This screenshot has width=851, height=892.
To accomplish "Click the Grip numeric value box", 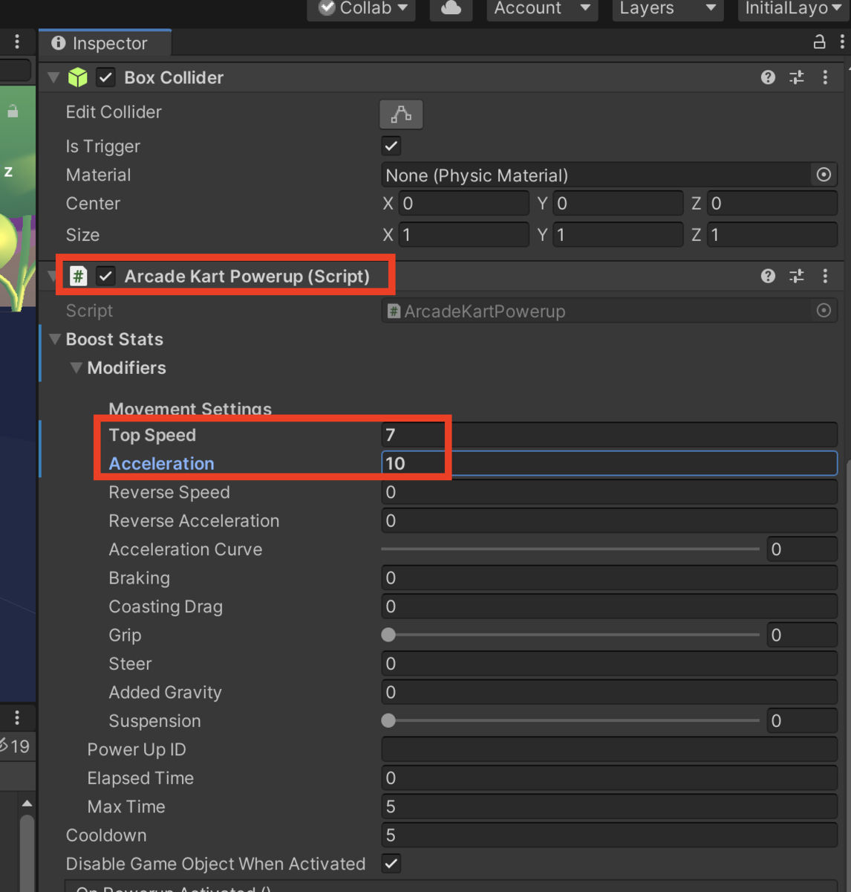I will pyautogui.click(x=802, y=635).
